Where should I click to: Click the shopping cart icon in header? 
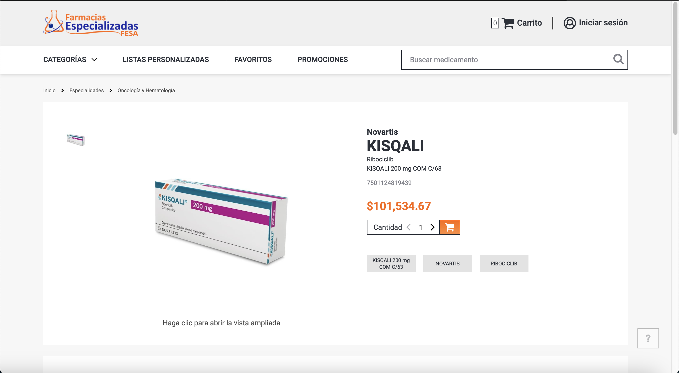point(508,23)
